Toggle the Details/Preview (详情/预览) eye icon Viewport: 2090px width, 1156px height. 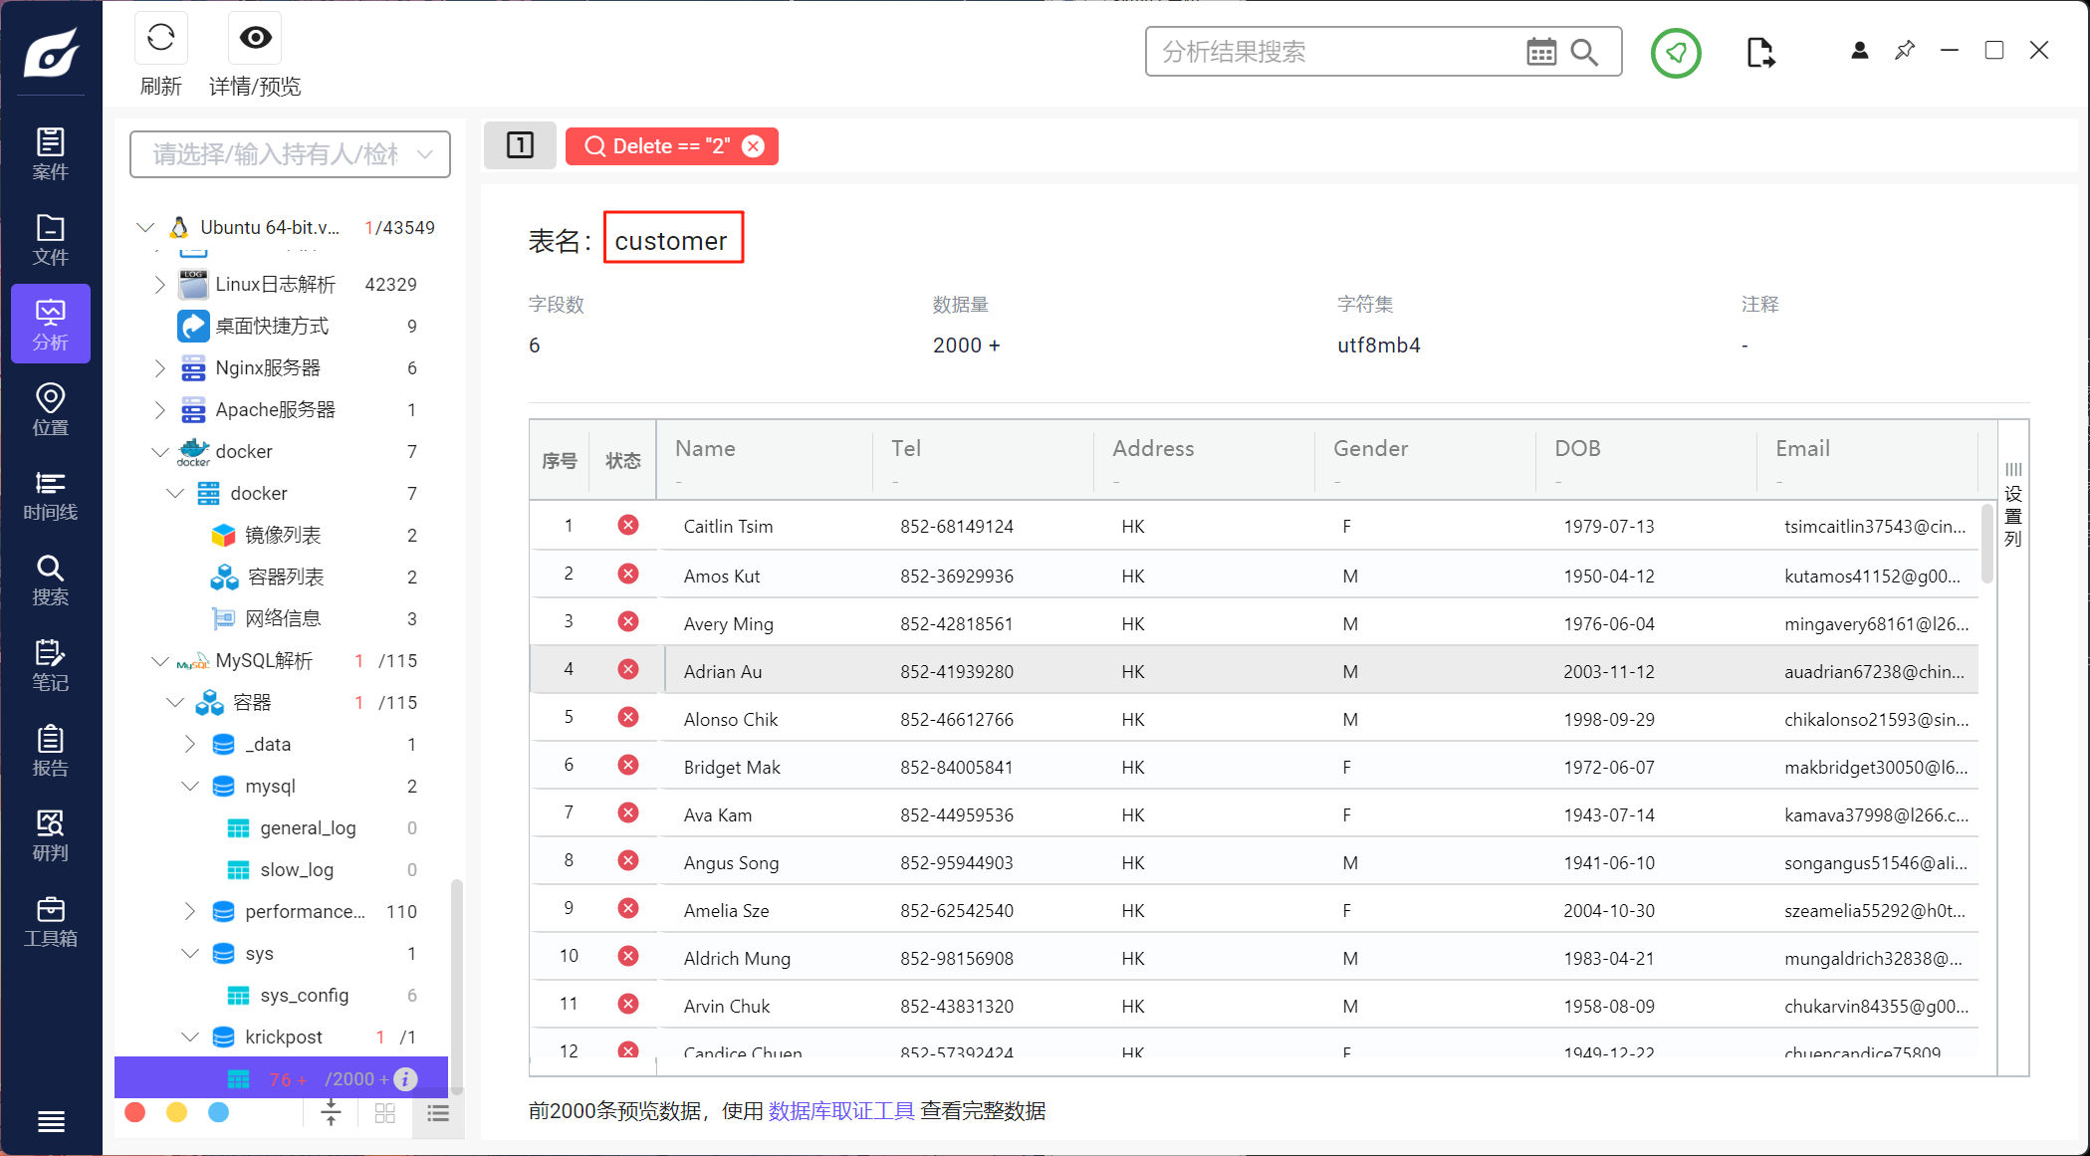point(255,39)
